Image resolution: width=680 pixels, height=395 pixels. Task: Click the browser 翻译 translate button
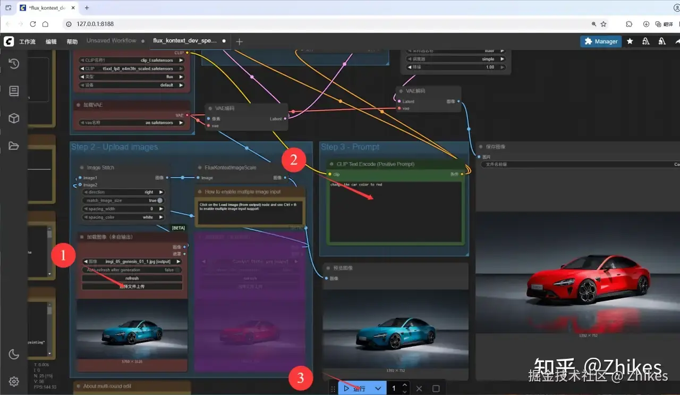click(665, 24)
